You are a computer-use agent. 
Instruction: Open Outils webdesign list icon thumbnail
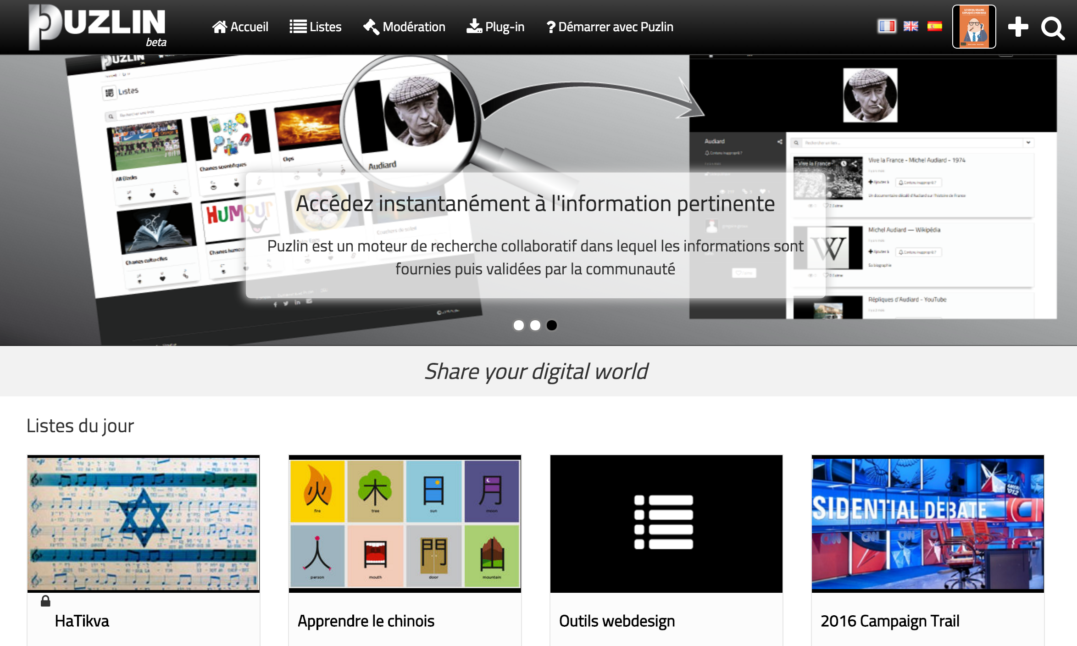(666, 523)
